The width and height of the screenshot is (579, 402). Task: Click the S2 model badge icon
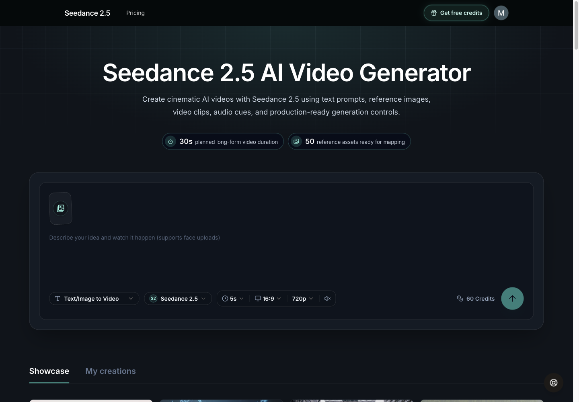[153, 298]
